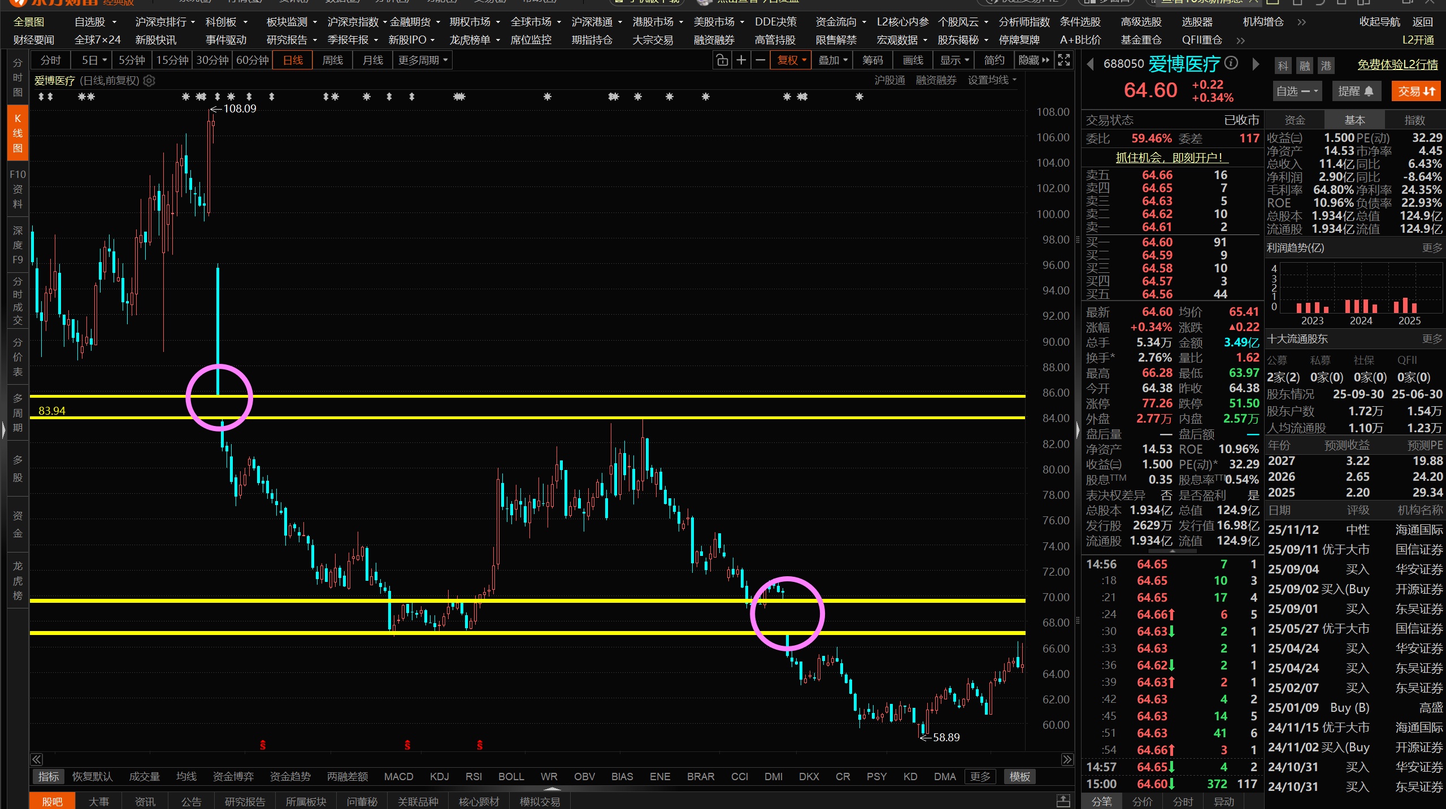Open stock info circle icon beside 爱博医疗
Image resolution: width=1446 pixels, height=809 pixels.
point(1231,63)
